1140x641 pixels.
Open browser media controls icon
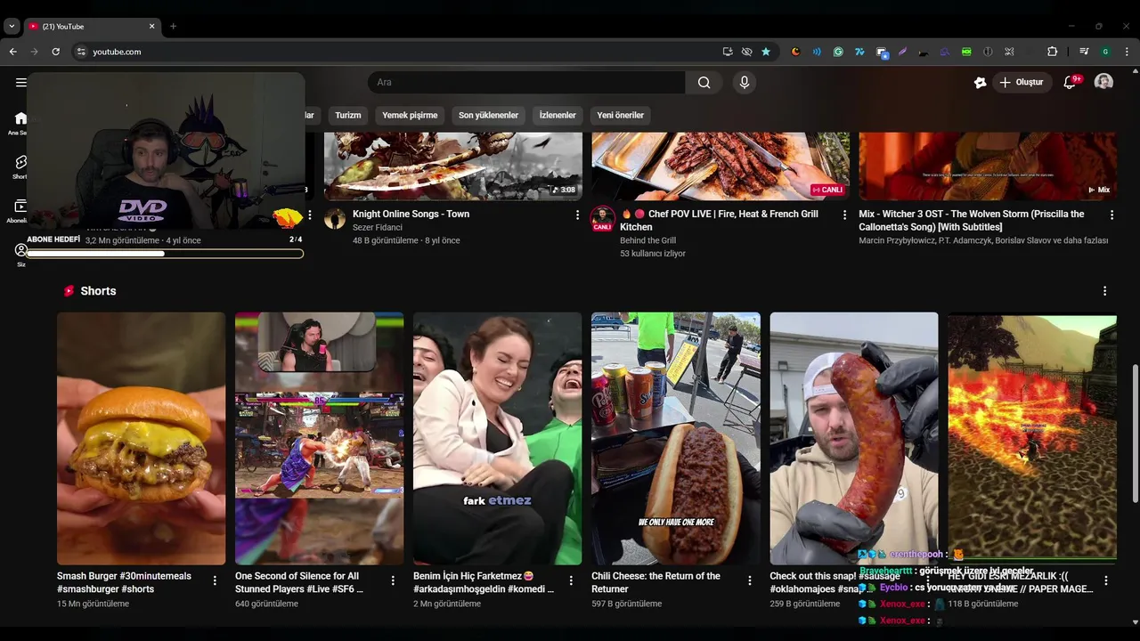click(x=1084, y=52)
